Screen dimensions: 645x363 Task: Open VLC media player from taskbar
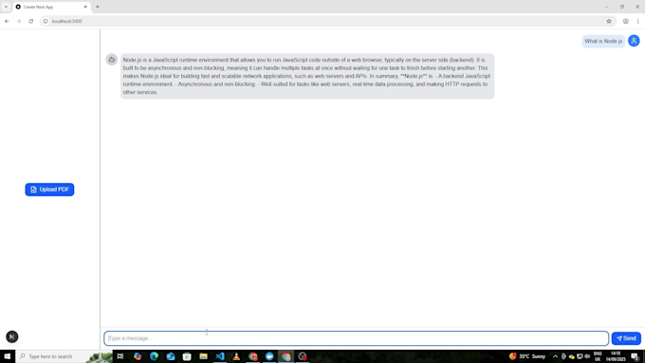(236, 356)
